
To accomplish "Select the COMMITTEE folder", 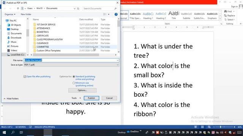I will [x=43, y=47].
